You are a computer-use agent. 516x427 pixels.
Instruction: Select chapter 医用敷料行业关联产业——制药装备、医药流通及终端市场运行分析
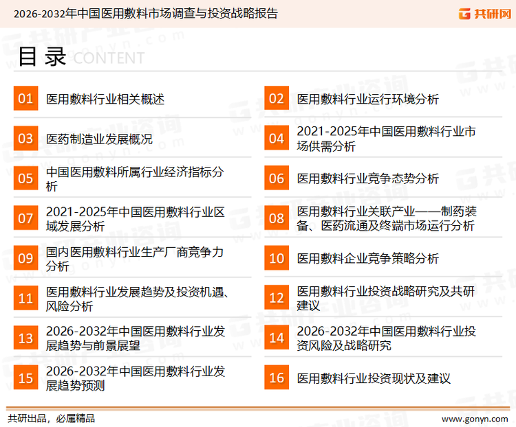pyautogui.click(x=387, y=218)
